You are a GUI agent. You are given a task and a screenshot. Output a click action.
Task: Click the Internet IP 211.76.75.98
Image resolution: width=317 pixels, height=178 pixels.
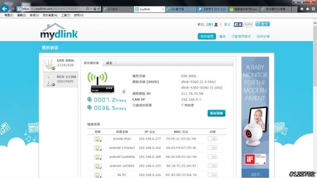(192, 93)
